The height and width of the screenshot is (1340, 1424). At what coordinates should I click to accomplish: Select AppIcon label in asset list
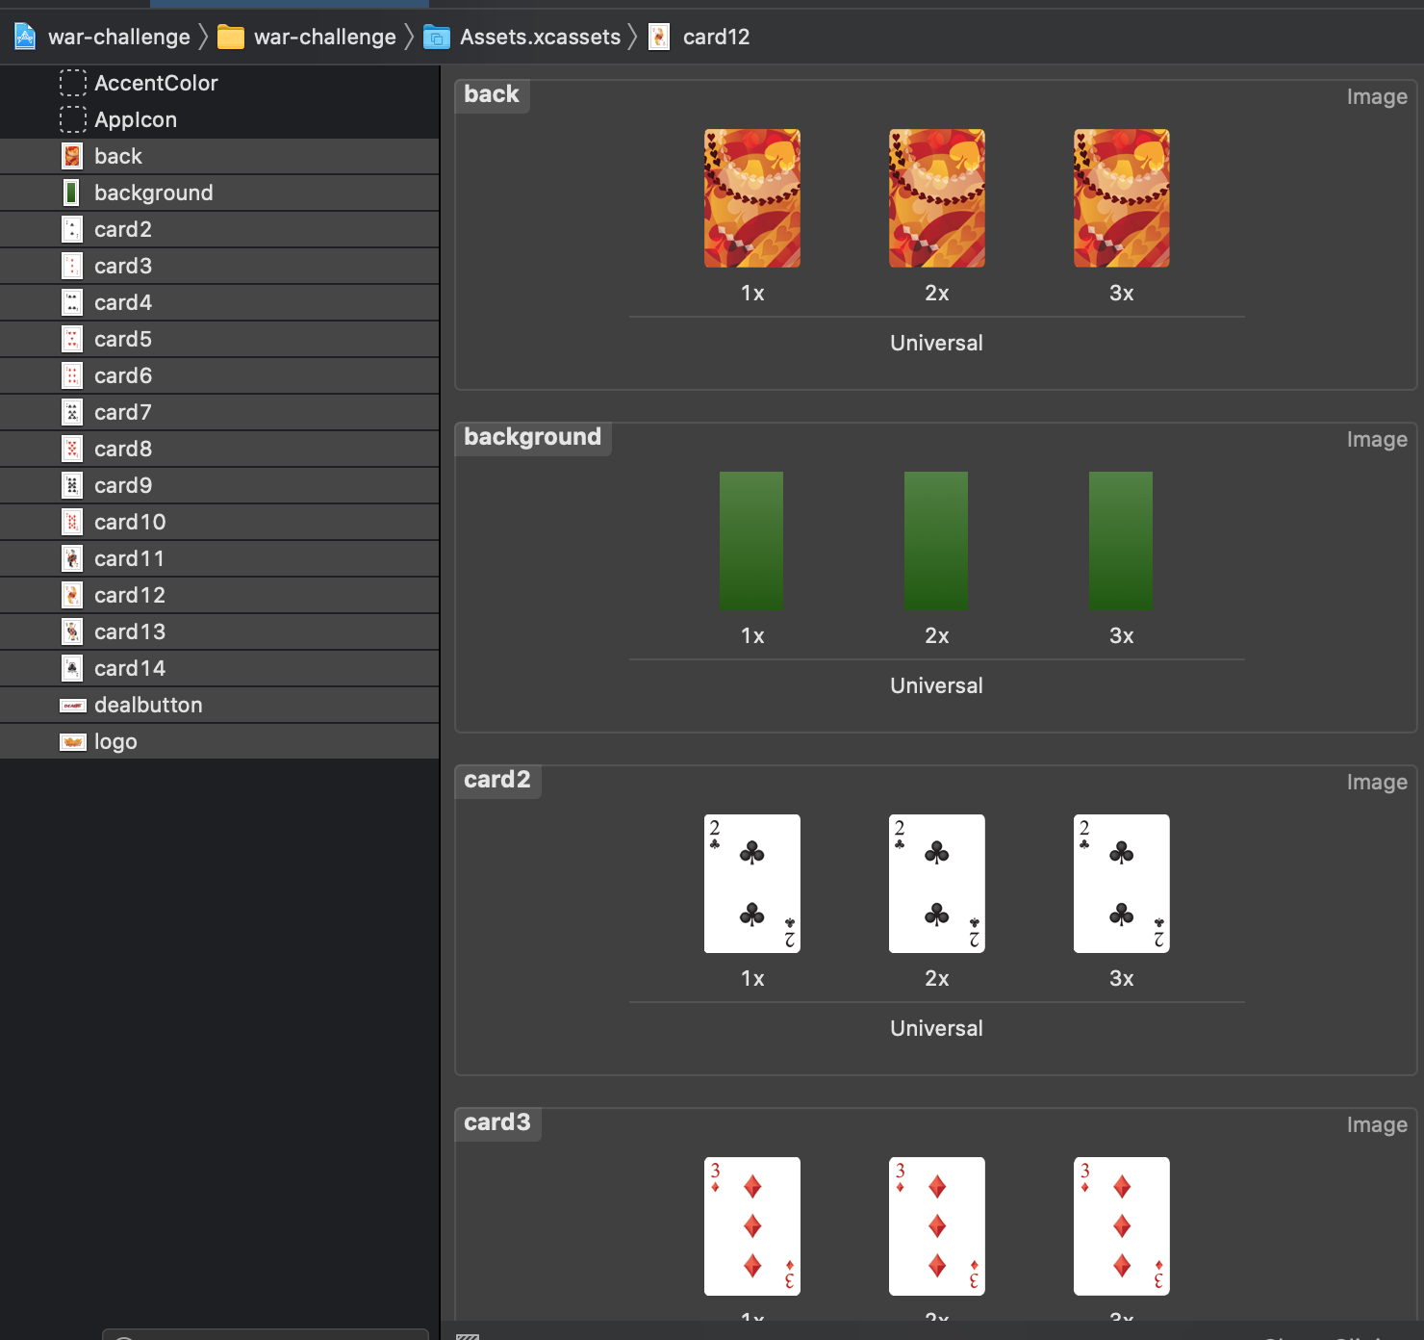click(x=136, y=119)
